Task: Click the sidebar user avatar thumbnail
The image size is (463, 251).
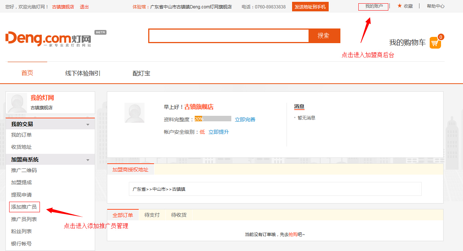Action: [17, 103]
